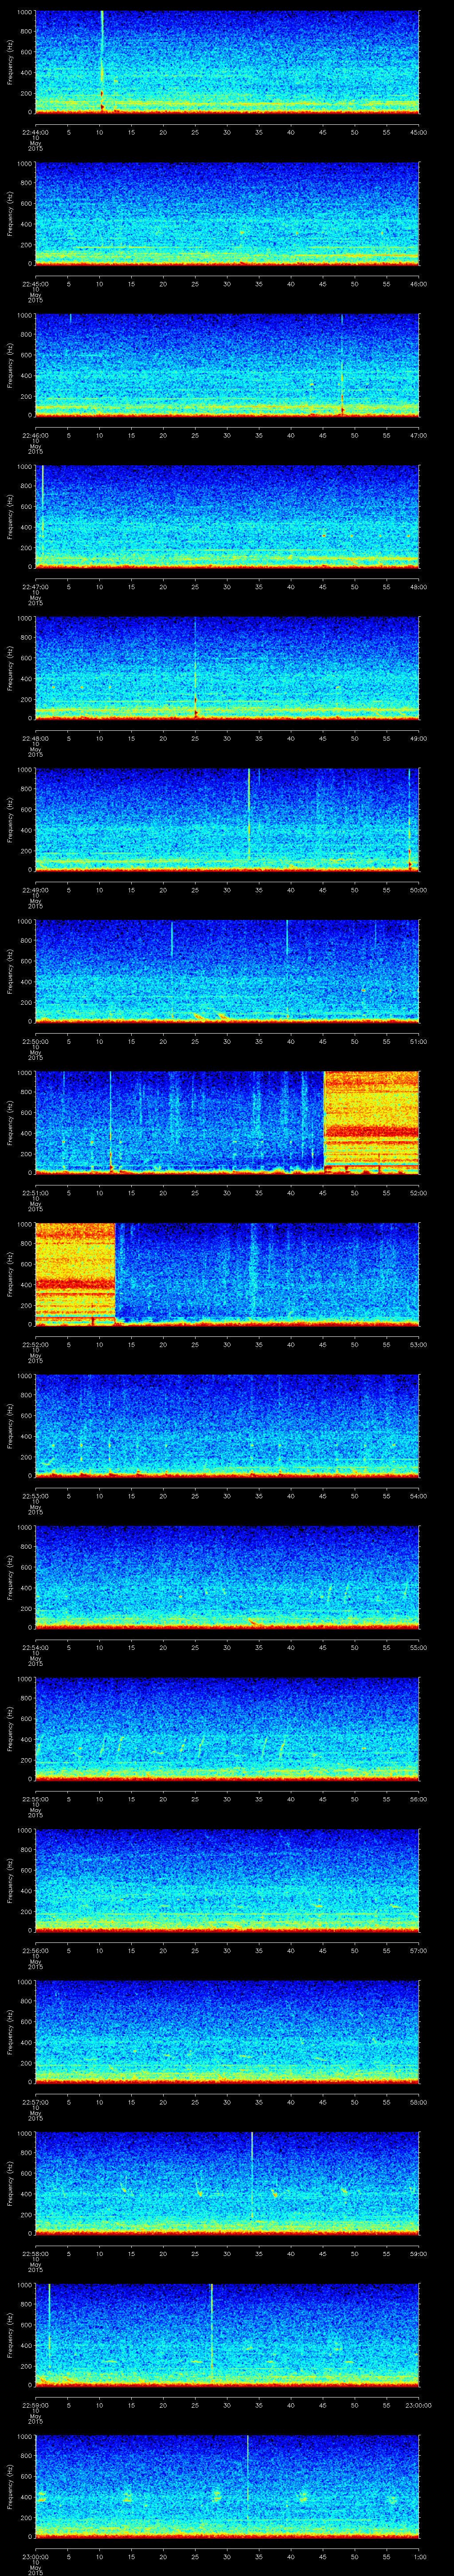Click the 22:55:00 timestamp label

click(x=35, y=1799)
